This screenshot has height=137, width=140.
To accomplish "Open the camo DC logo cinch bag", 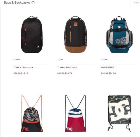I will tap(119, 113).
